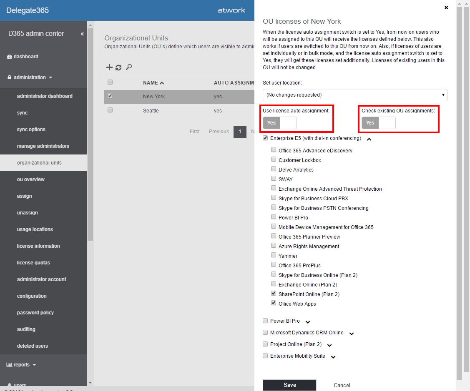
Task: Go to the assign page
Action: [24, 196]
